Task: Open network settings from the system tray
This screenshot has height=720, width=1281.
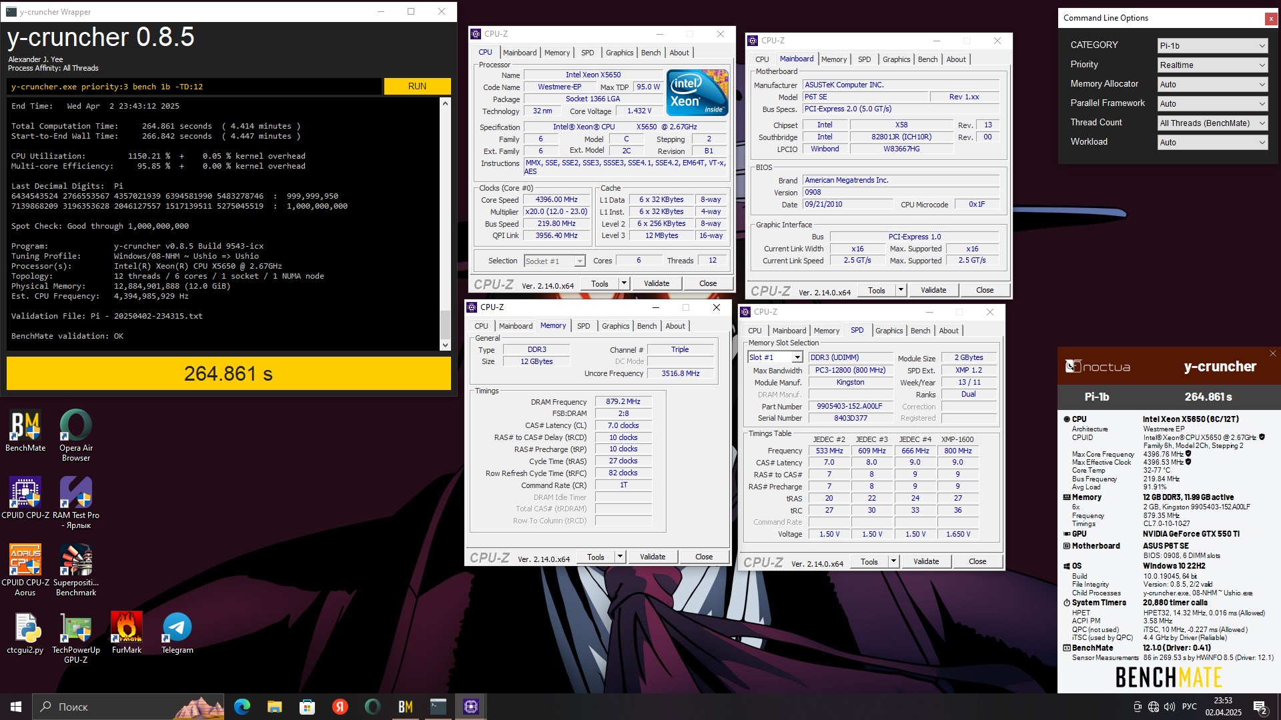Action: point(1154,707)
